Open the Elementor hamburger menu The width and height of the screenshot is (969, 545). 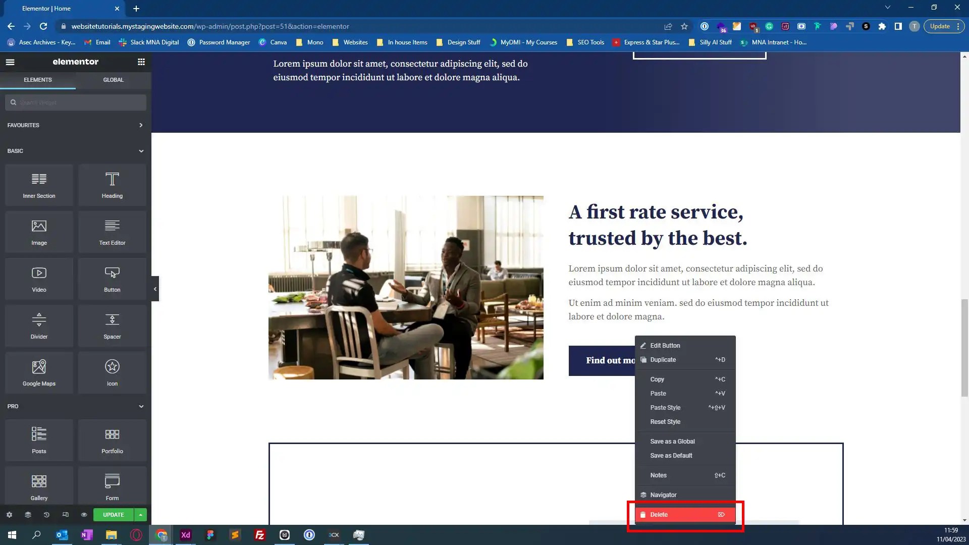coord(10,62)
